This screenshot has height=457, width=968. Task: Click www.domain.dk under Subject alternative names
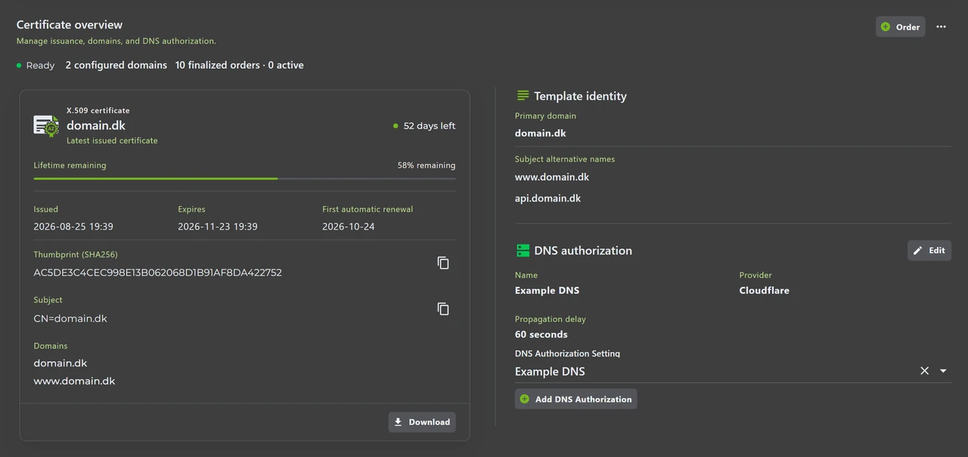(552, 178)
